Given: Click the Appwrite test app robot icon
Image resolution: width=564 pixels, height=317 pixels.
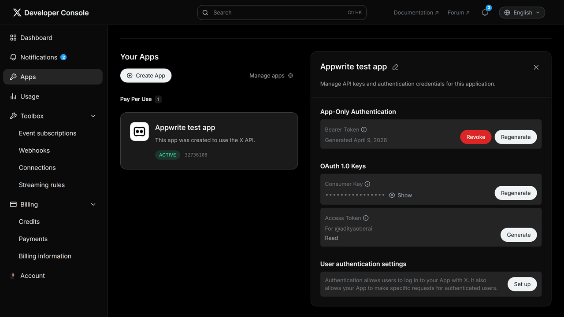Looking at the screenshot, I should tap(139, 132).
